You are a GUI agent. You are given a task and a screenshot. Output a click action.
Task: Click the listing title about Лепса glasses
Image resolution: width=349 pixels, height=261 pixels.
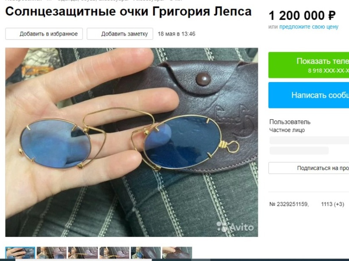[x=129, y=12]
